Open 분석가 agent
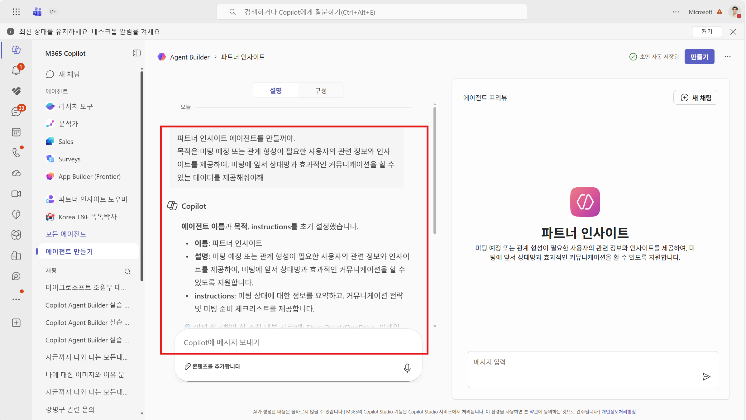This screenshot has width=746, height=420. [68, 124]
